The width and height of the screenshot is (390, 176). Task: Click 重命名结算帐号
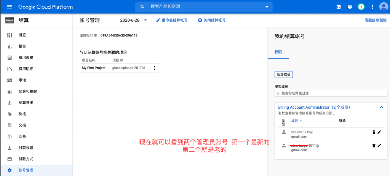(172, 21)
